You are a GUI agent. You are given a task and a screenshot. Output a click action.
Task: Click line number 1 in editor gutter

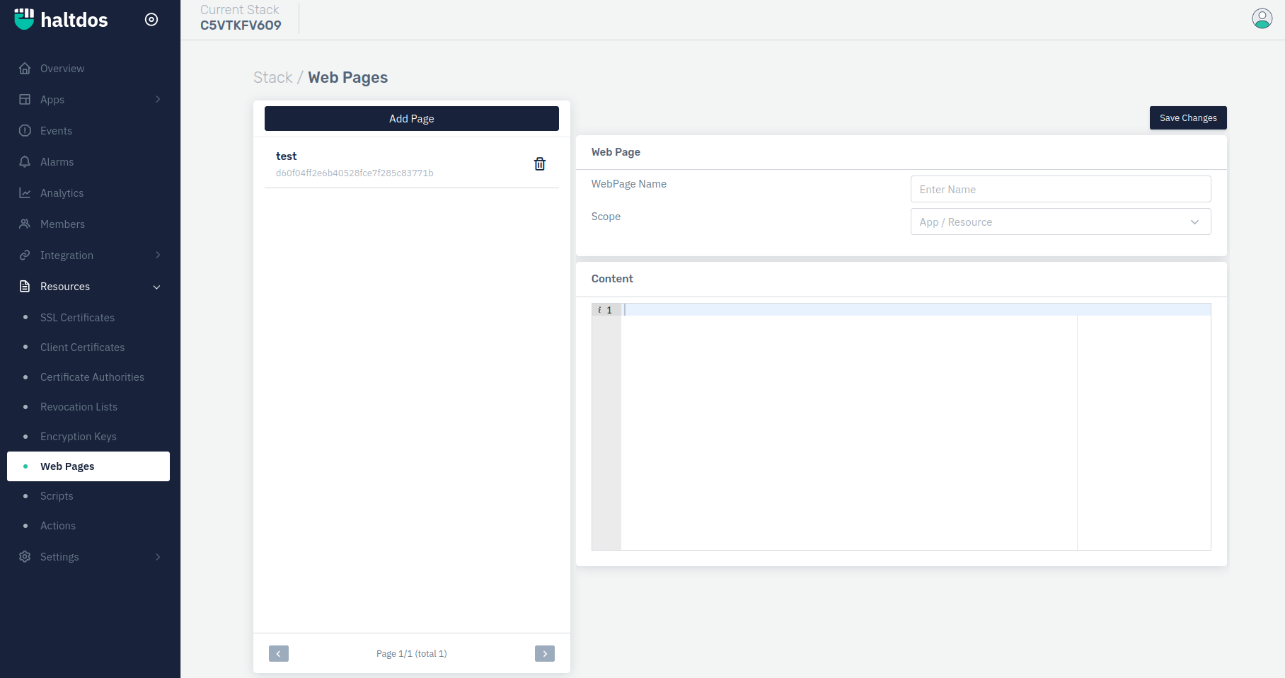(x=609, y=310)
